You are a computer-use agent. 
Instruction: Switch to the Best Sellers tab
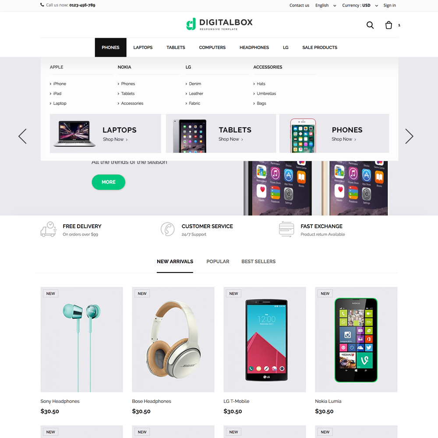tap(258, 261)
